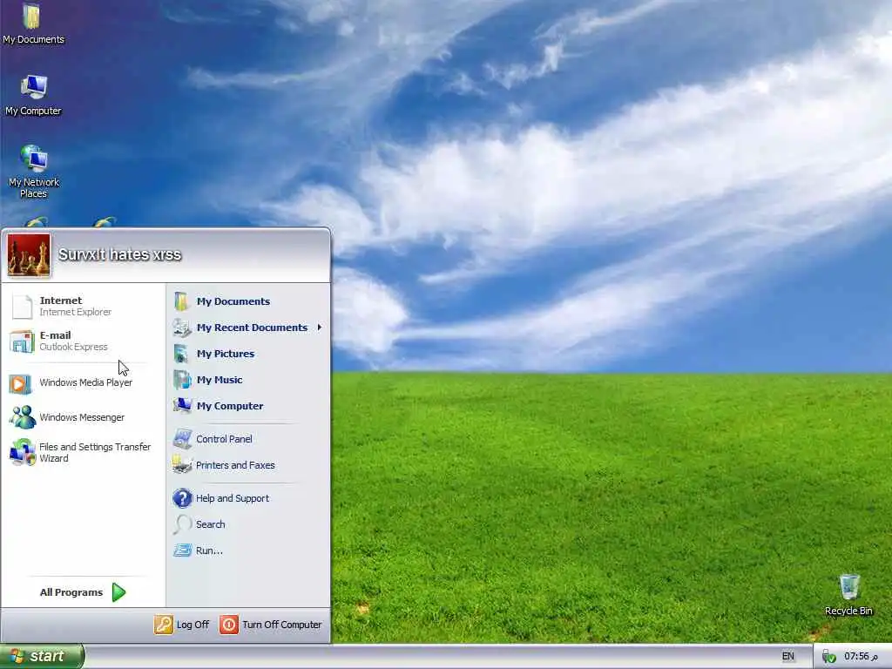Click the My Documents folder icon in Start menu
Image resolution: width=892 pixels, height=669 pixels.
[181, 301]
